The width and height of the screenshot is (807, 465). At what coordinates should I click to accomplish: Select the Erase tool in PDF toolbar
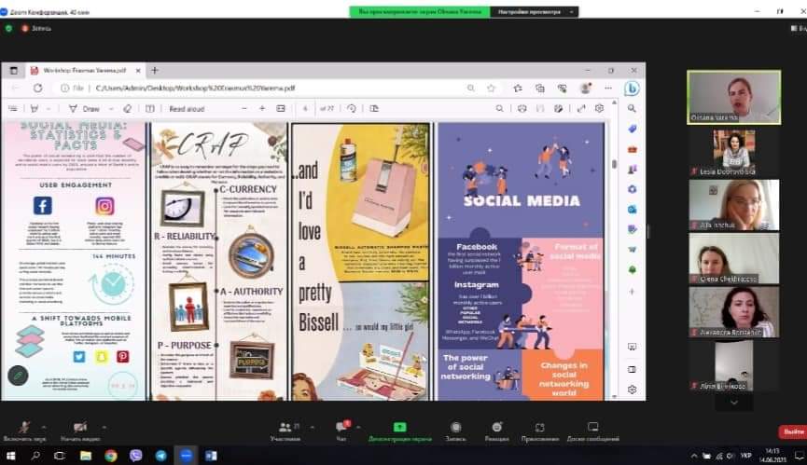coord(127,108)
